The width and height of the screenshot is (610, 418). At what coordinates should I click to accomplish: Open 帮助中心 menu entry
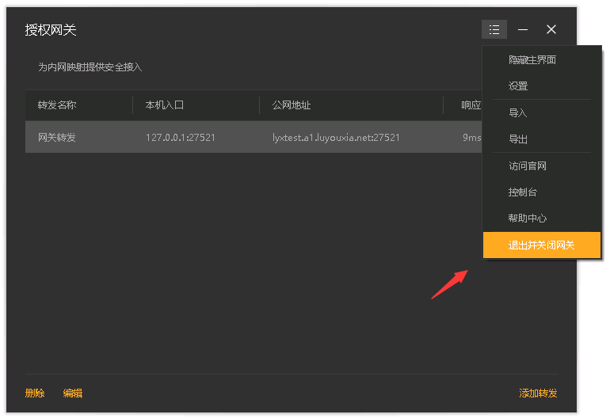pos(542,218)
